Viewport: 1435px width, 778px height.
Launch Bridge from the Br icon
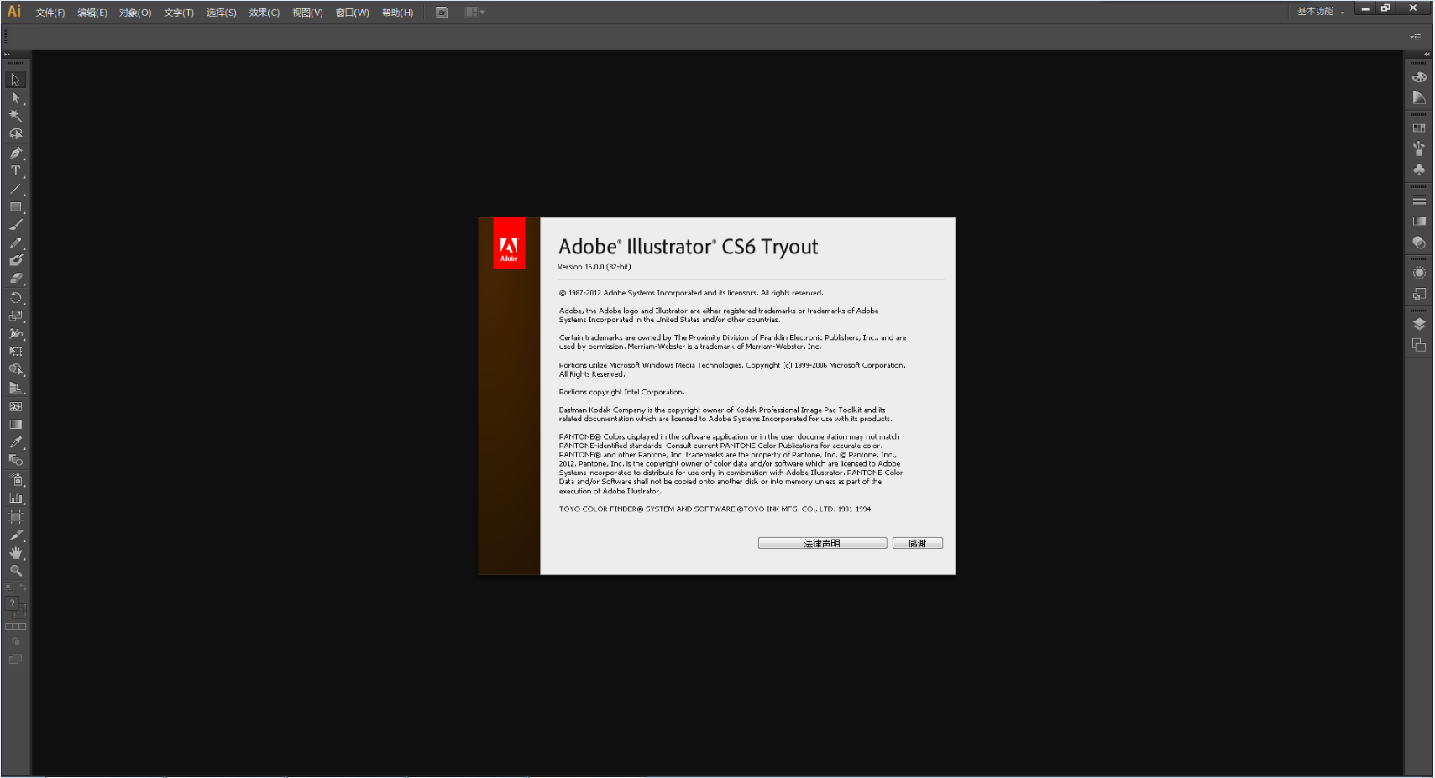pos(442,13)
